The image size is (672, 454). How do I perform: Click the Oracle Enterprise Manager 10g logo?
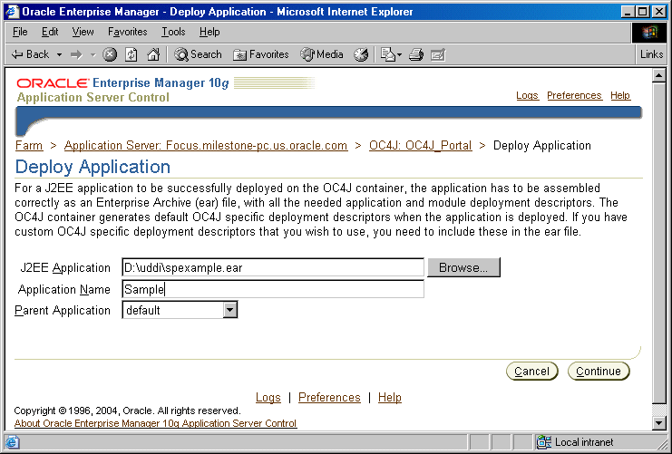point(123,82)
